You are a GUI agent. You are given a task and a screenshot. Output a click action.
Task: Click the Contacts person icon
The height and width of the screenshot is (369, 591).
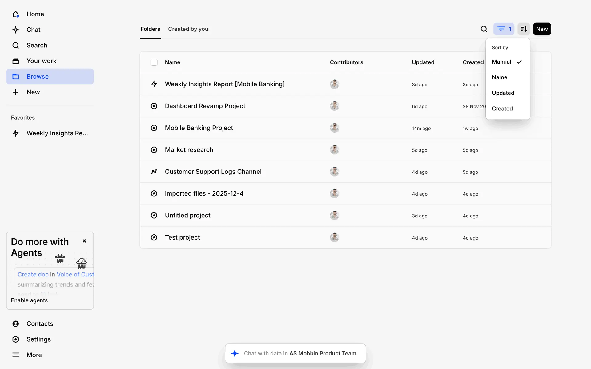pos(16,323)
